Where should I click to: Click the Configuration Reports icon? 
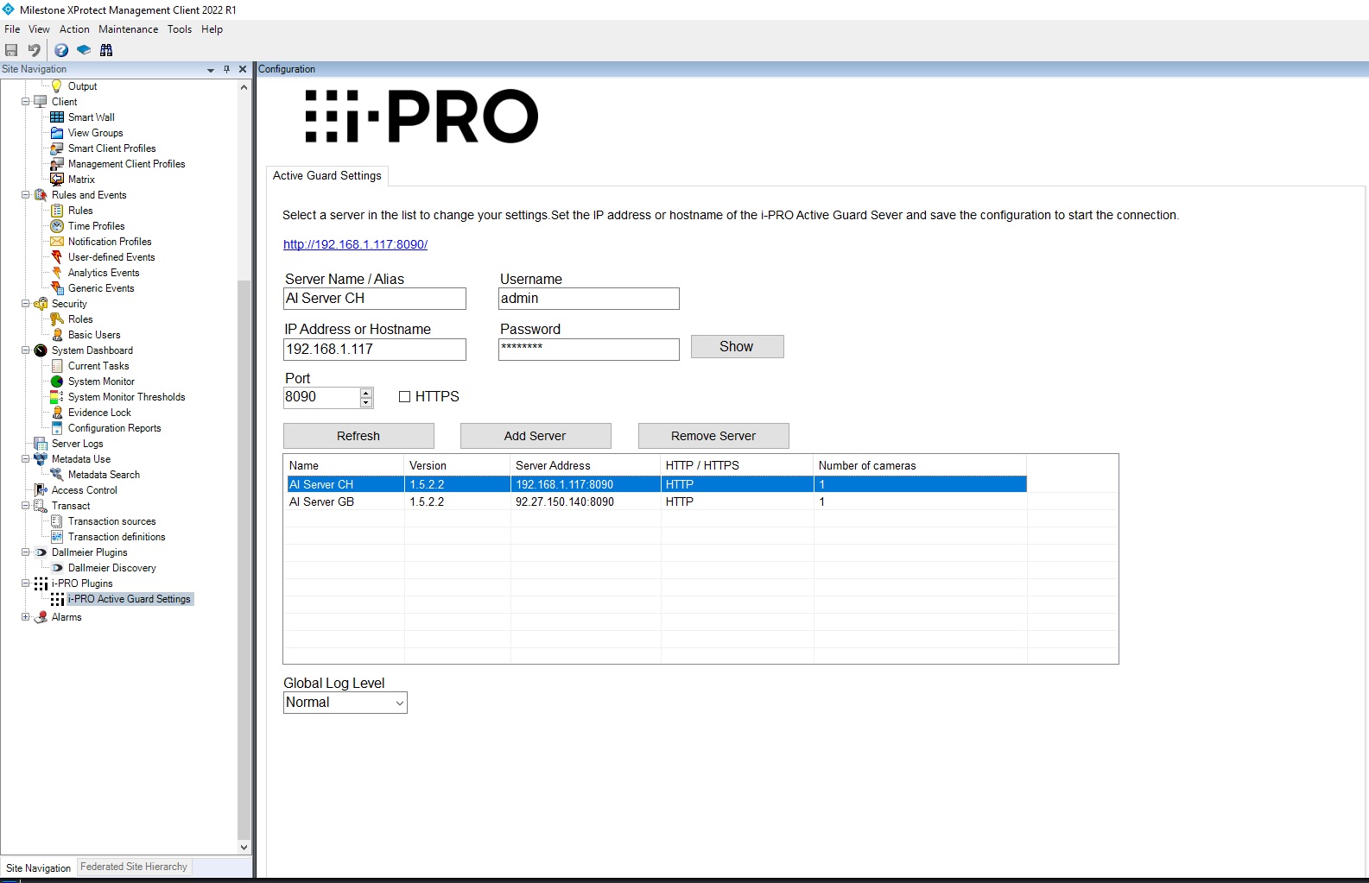[x=57, y=428]
